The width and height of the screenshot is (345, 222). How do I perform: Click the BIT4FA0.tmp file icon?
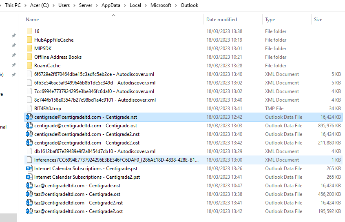click(29, 109)
